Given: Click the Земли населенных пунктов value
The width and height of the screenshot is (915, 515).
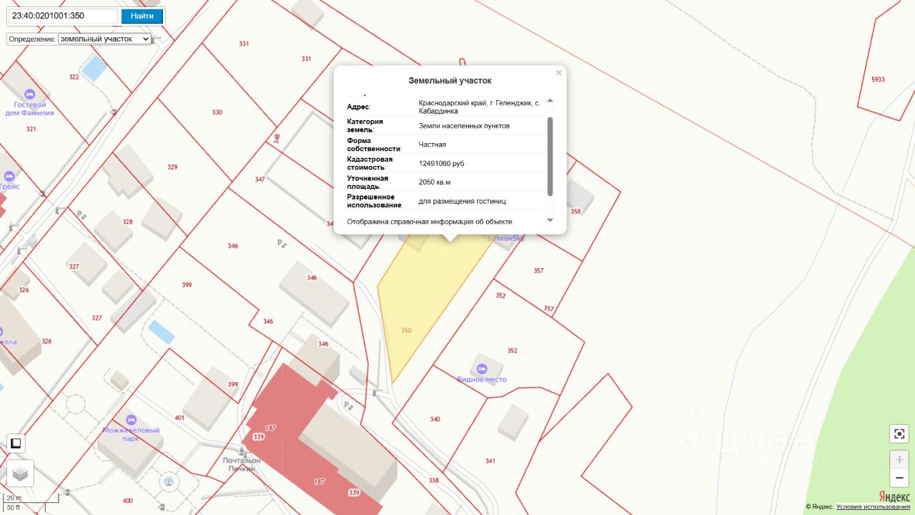Looking at the screenshot, I should [464, 126].
